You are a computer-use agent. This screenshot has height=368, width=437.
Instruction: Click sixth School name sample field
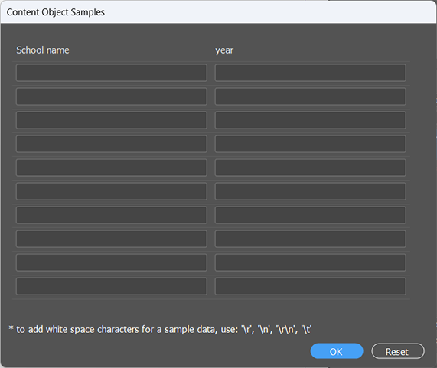click(112, 191)
